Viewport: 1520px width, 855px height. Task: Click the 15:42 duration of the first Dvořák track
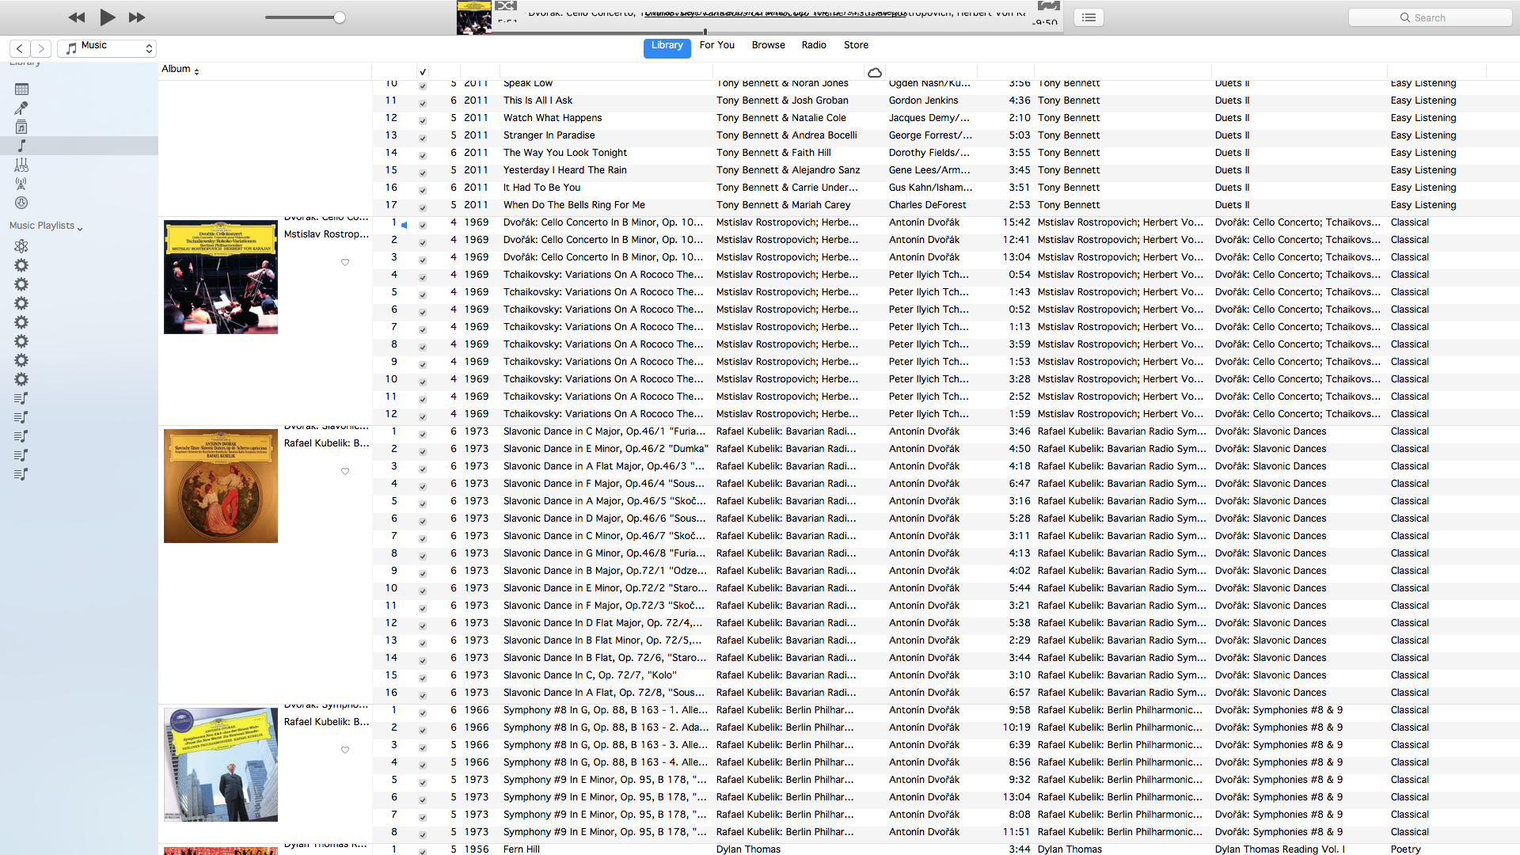[x=1016, y=222]
